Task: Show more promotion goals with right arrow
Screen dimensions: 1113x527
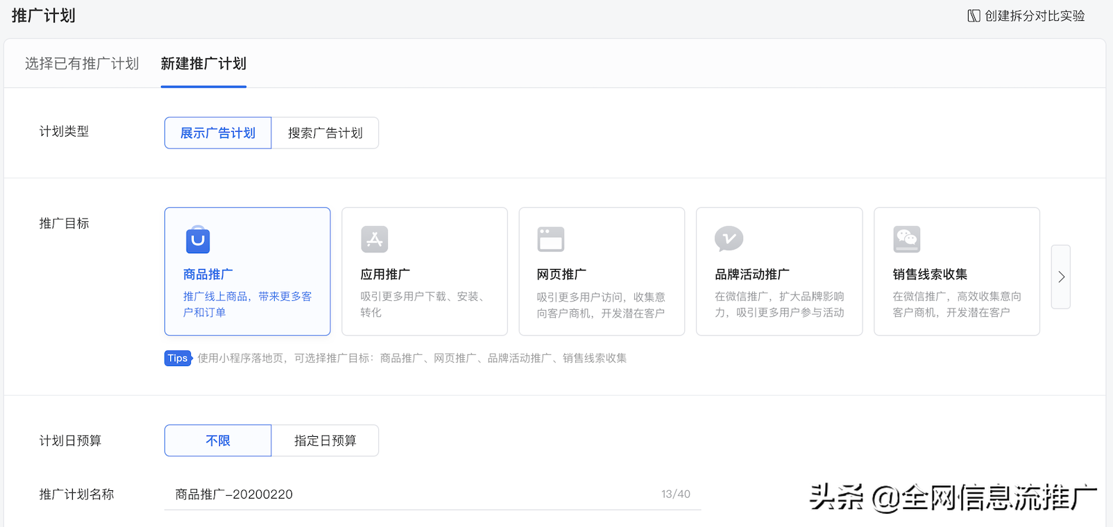Action: point(1061,277)
